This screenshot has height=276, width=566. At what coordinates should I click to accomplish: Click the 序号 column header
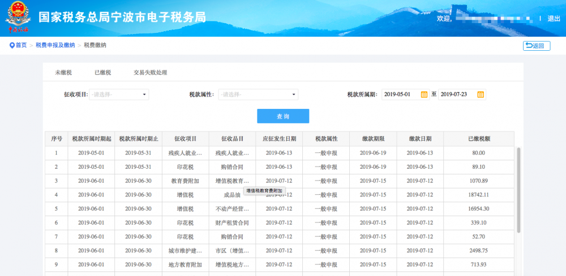coord(56,138)
